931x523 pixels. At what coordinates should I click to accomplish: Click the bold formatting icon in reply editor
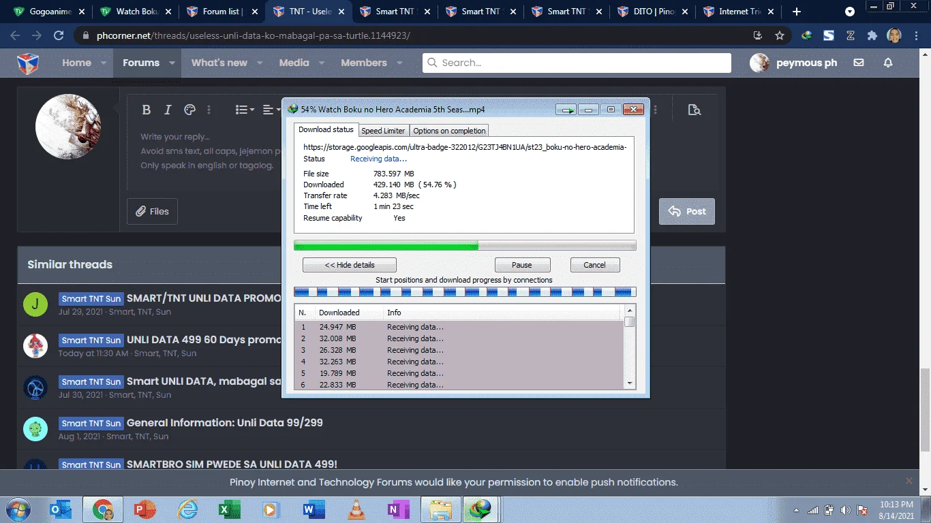coord(147,110)
